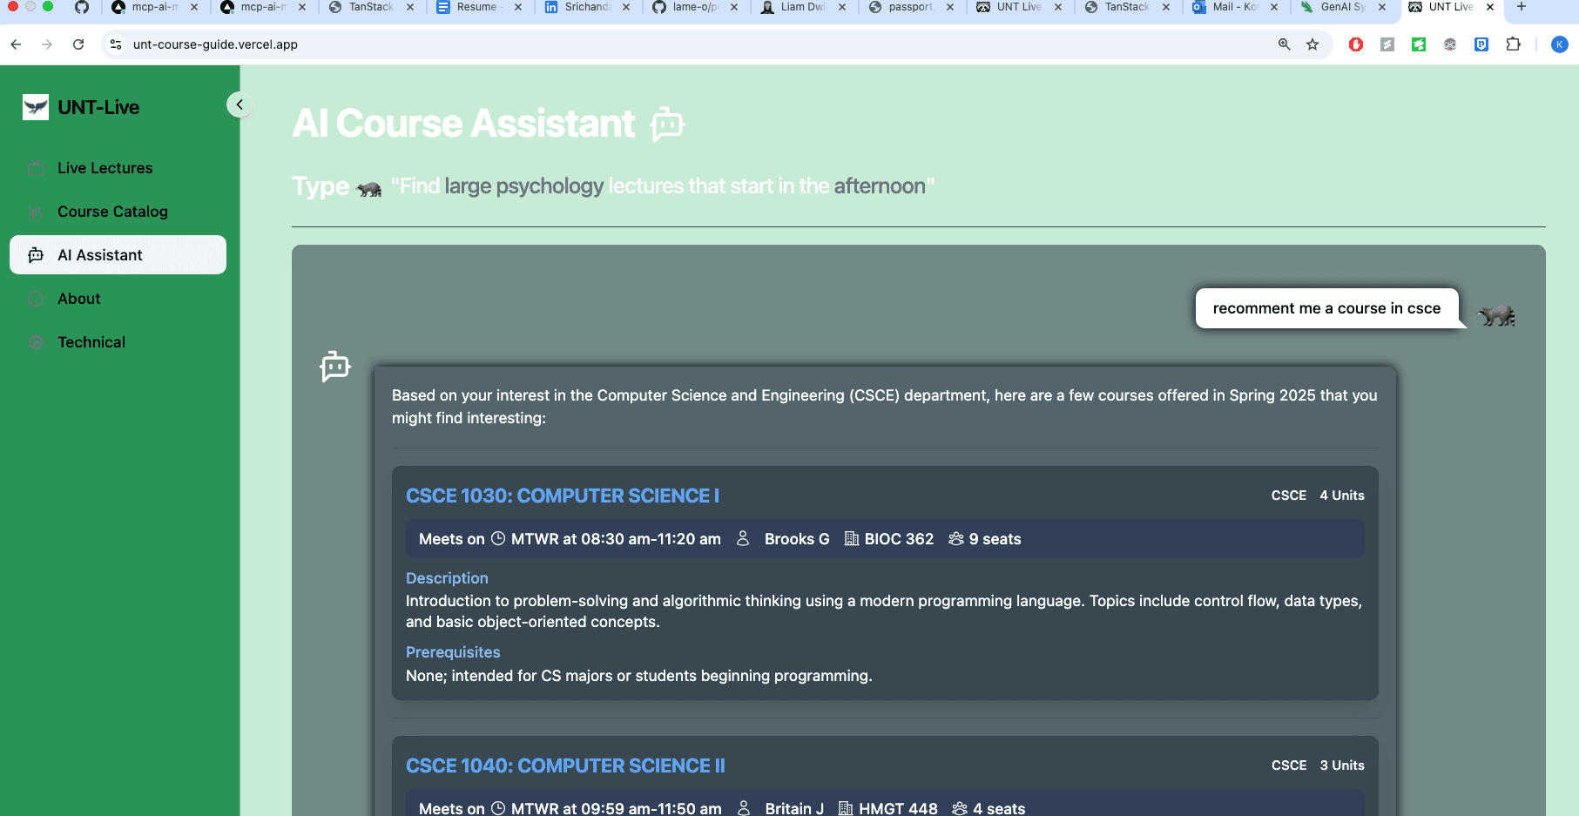Click the clock icon in CSCE 1040 row

498,807
